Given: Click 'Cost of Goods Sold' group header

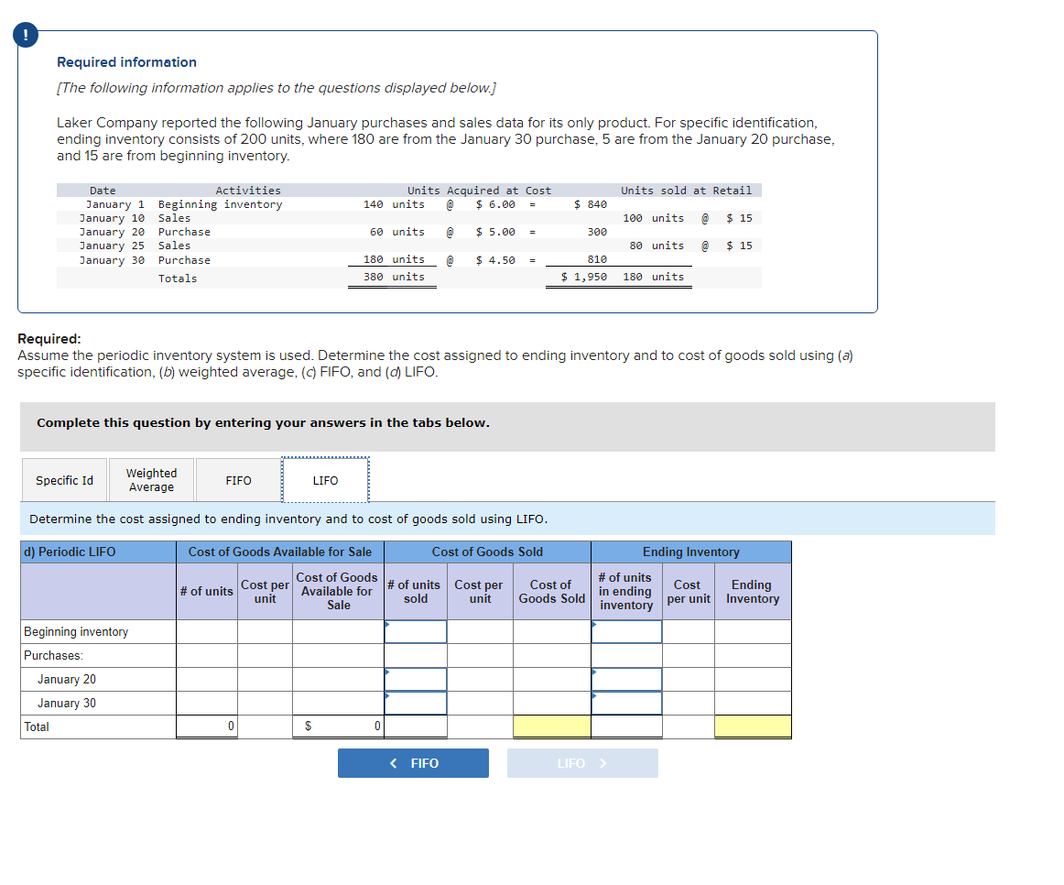Looking at the screenshot, I should click(487, 552).
